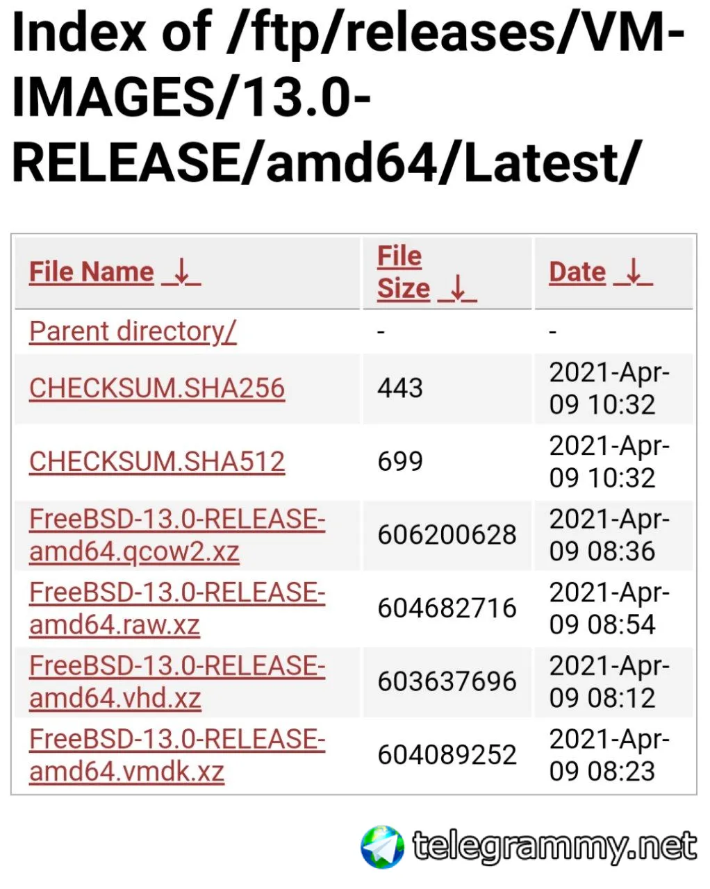Screen dimensions: 710x889
Task: Download the FreeBSD qcow2.xz image
Action: click(176, 535)
